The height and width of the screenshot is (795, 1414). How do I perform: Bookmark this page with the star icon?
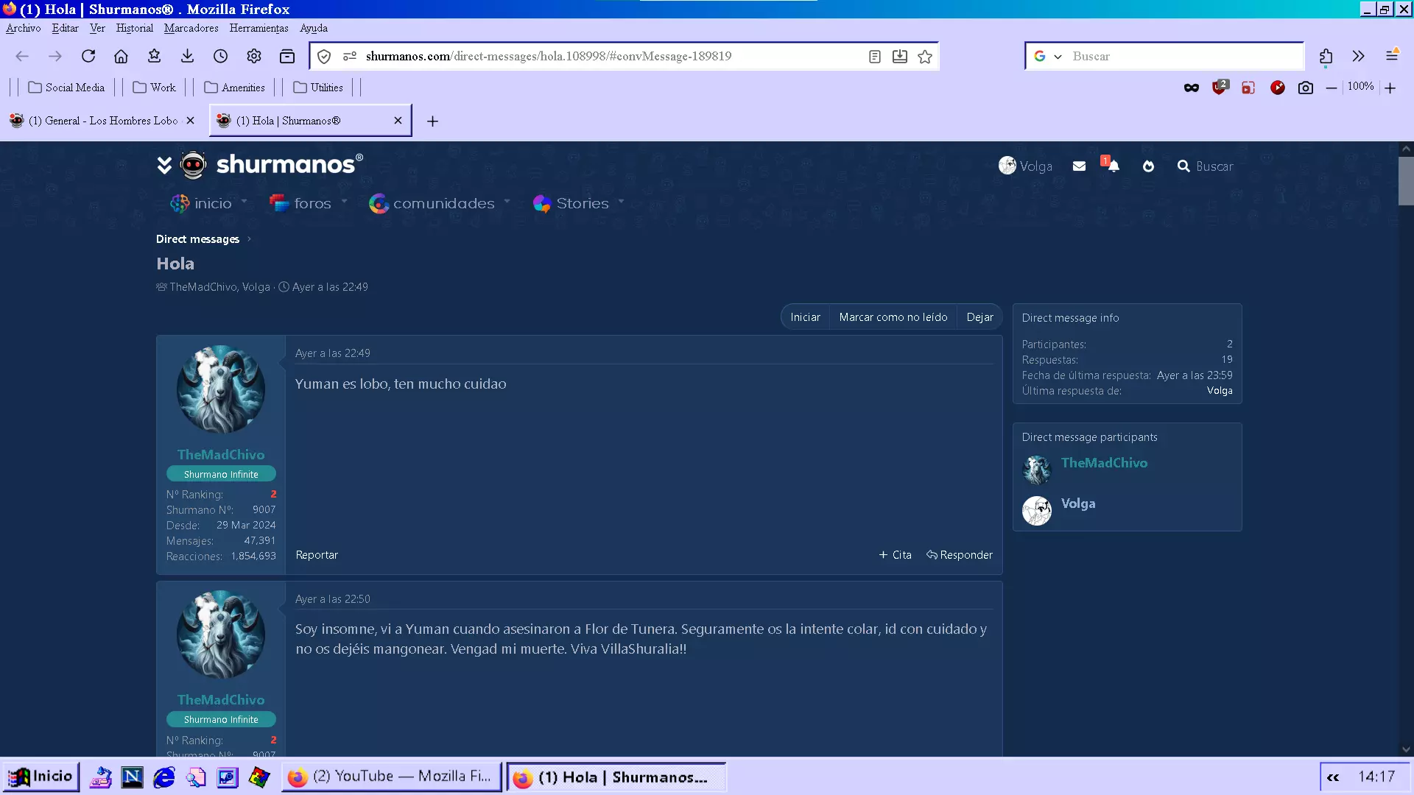pyautogui.click(x=925, y=57)
